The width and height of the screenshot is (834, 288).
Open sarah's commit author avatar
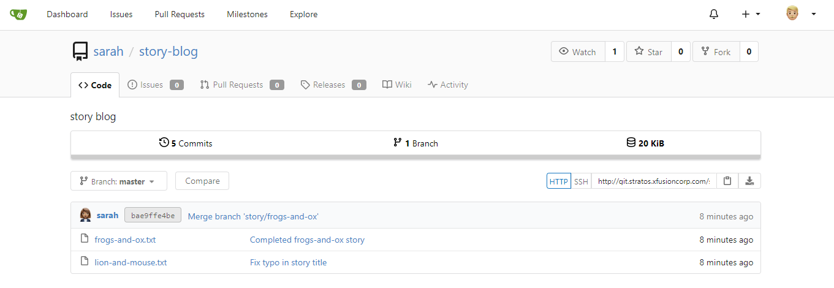(x=86, y=216)
